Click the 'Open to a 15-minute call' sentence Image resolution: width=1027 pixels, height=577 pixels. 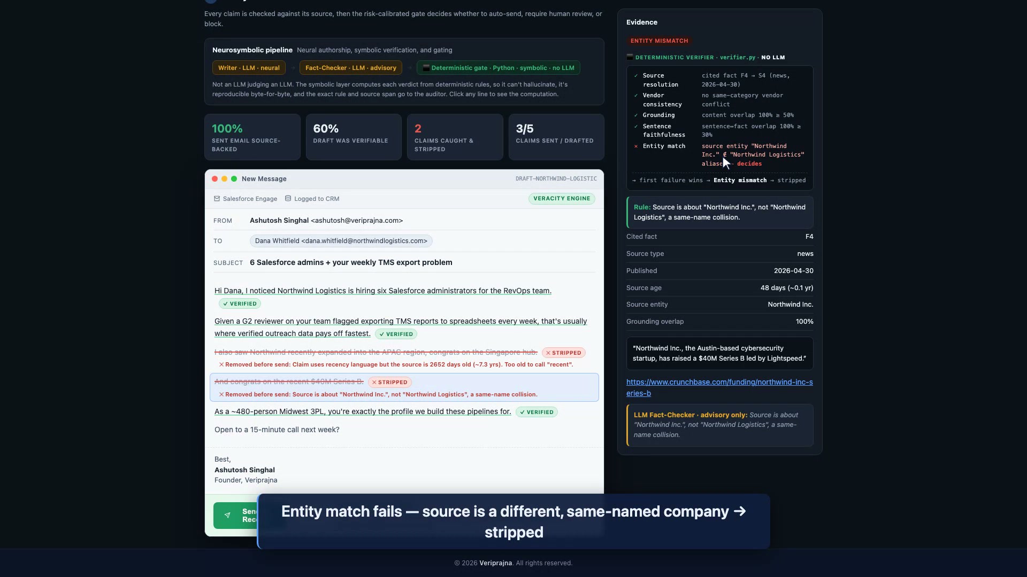coord(277,430)
